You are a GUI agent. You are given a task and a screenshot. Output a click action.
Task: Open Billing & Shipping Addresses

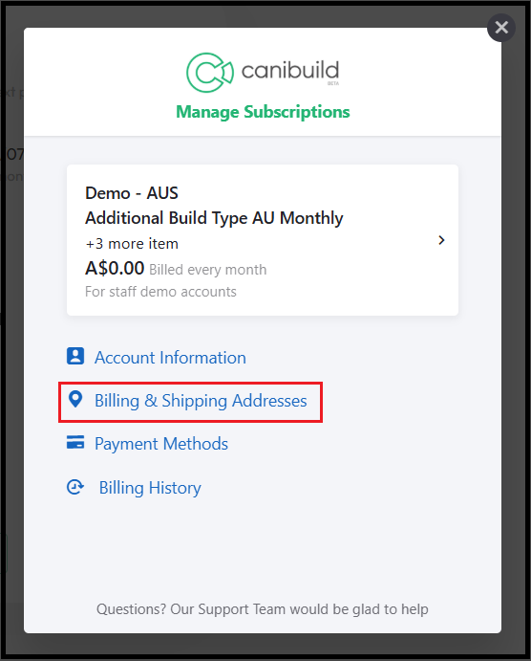tap(201, 401)
